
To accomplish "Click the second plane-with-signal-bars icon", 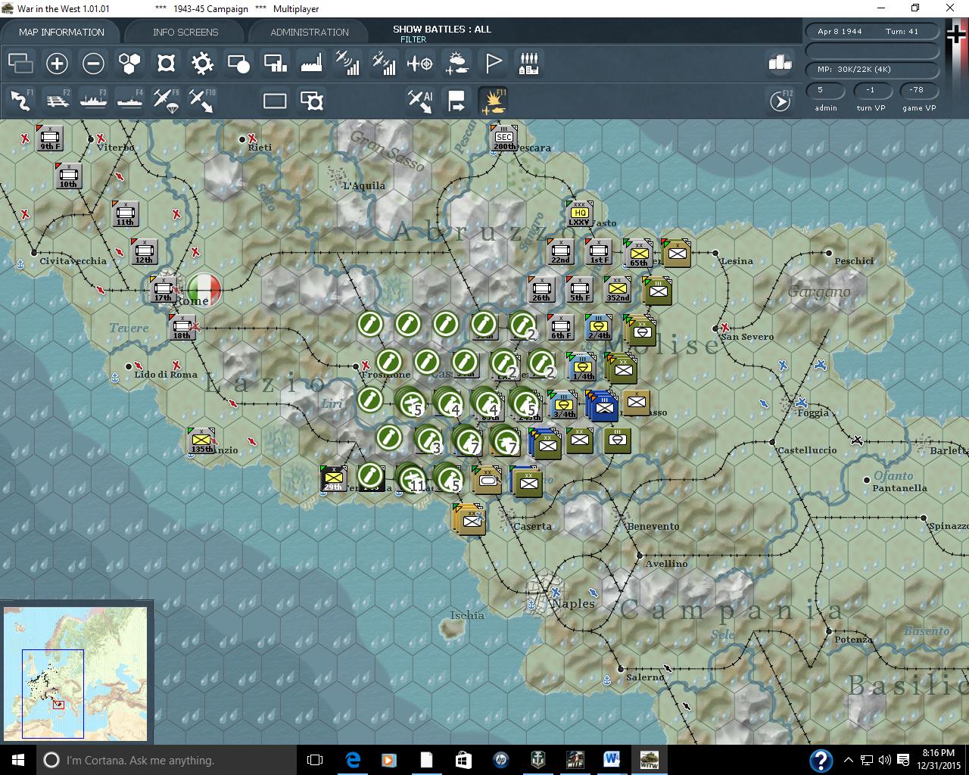I will pos(384,64).
